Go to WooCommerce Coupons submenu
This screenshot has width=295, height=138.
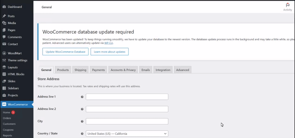pyautogui.click(x=8, y=130)
